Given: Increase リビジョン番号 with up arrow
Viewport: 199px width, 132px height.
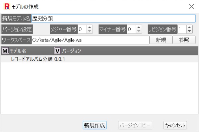Looking at the screenshot, I should 189,27.
